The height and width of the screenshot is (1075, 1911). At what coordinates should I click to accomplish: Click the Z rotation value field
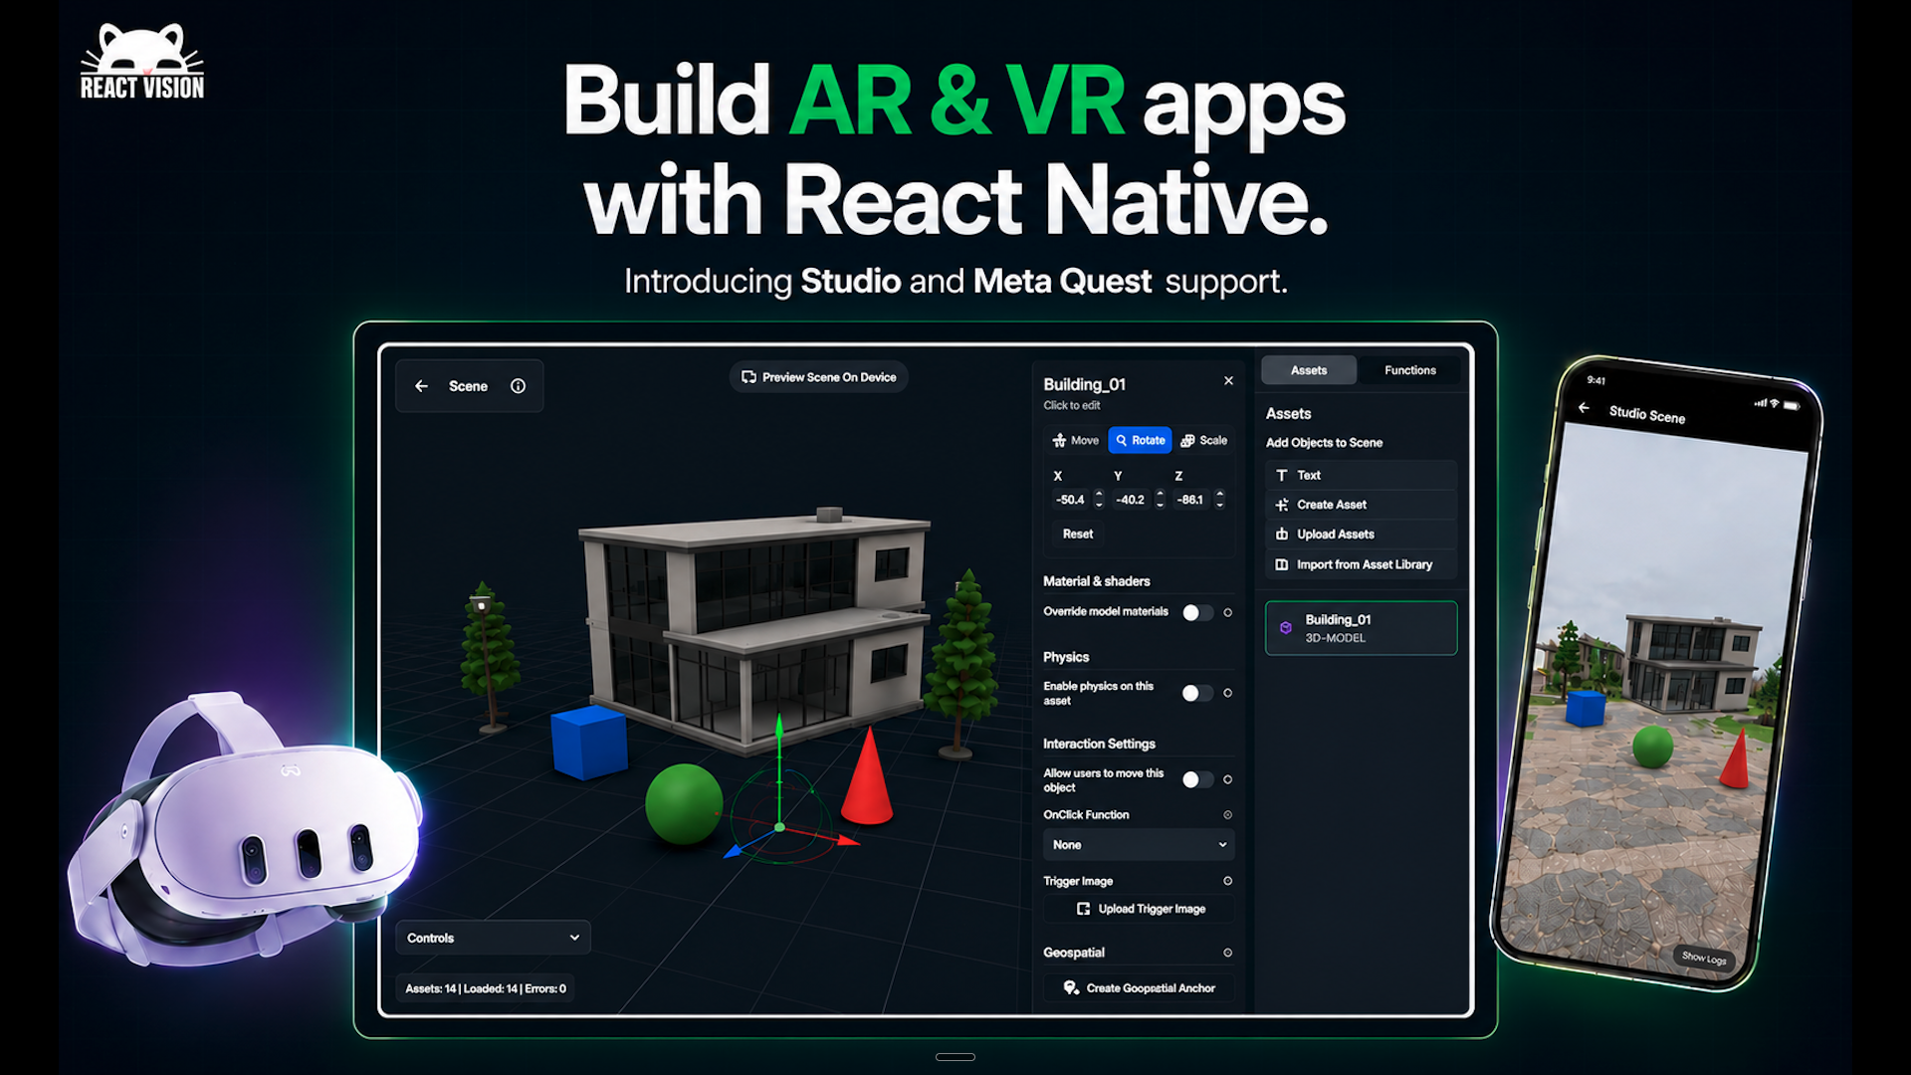coord(1190,500)
